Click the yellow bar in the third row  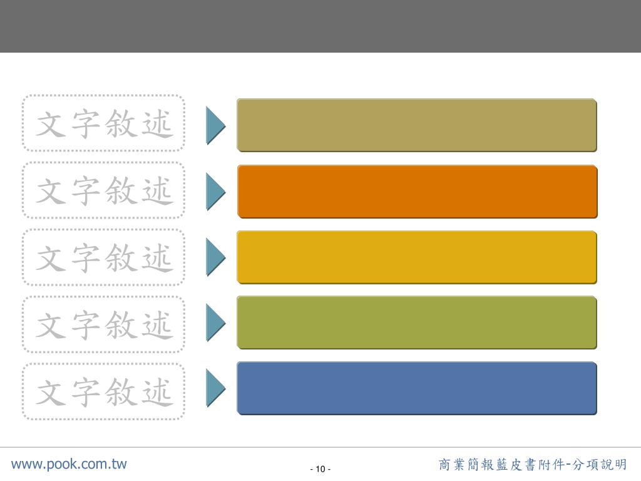[x=417, y=257]
